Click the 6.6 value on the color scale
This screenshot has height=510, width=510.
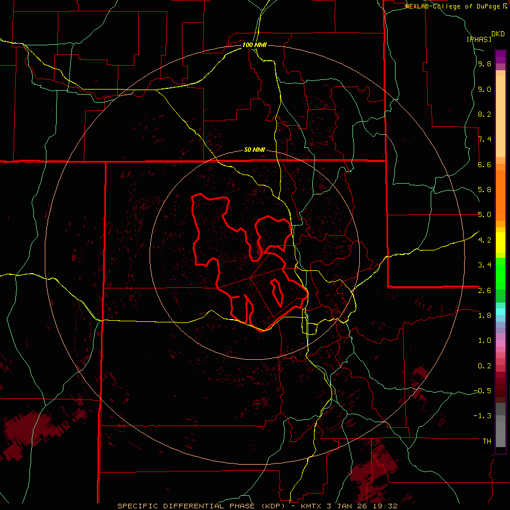484,164
